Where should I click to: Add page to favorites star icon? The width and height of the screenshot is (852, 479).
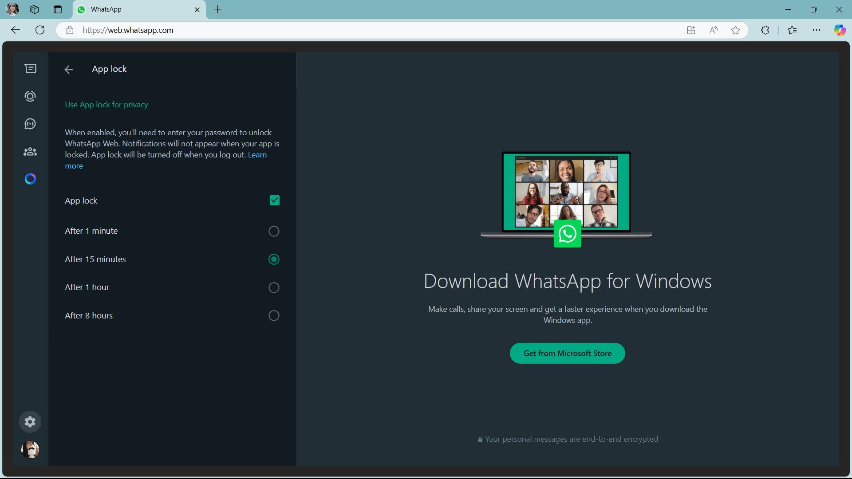(735, 30)
